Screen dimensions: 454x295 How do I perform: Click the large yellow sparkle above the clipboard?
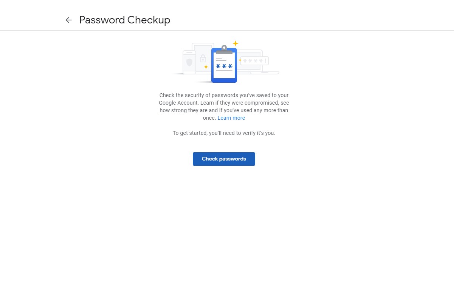(236, 43)
